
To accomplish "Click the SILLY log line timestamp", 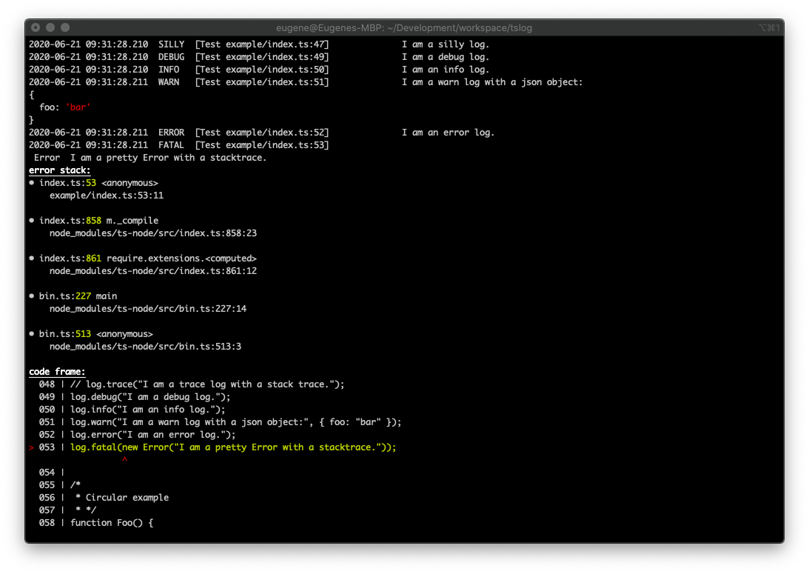I will pyautogui.click(x=87, y=44).
